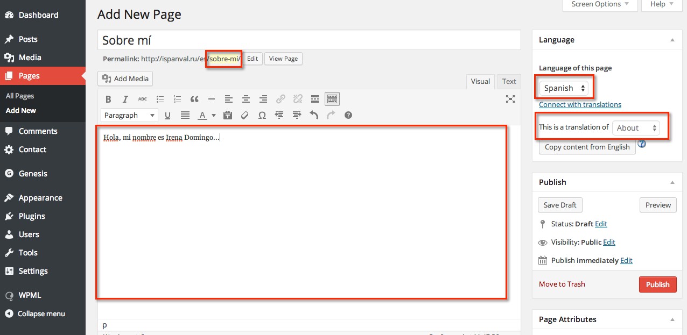Open the text color picker arrow

pos(214,116)
